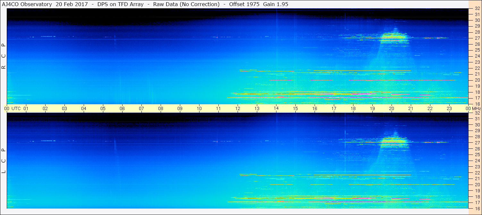Select hour 19 on the time axis
The width and height of the screenshot is (482, 215).
372,108
